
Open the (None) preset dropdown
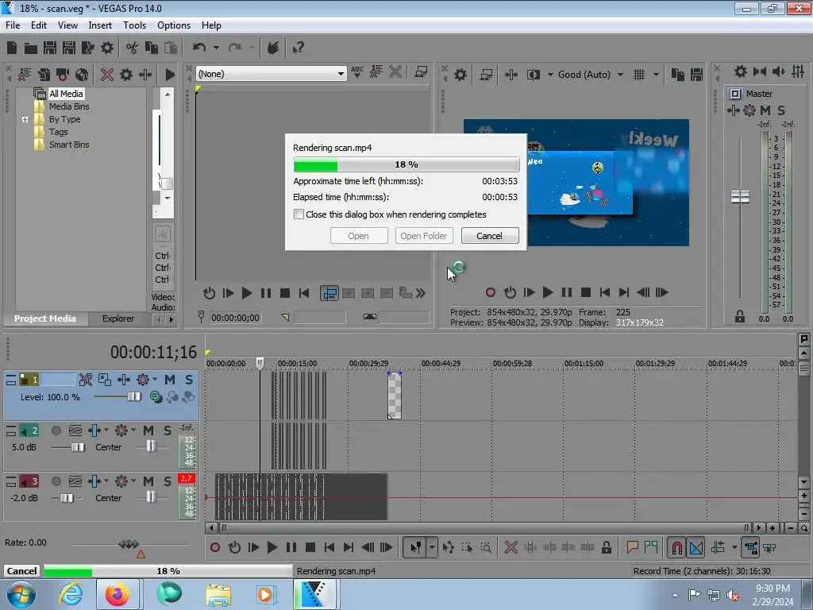pyautogui.click(x=341, y=74)
